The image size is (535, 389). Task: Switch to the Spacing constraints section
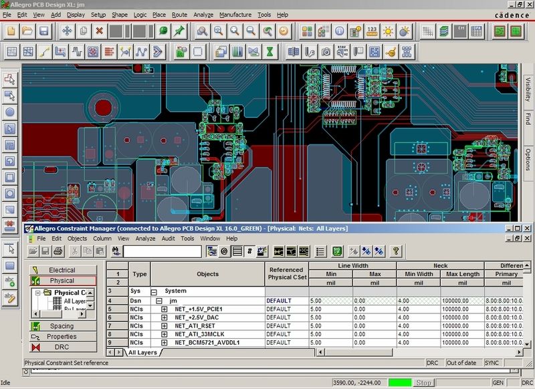pyautogui.click(x=63, y=326)
